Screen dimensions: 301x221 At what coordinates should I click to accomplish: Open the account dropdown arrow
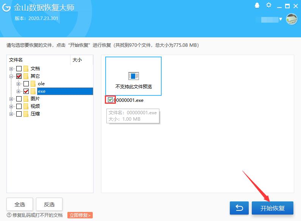pos(281,19)
